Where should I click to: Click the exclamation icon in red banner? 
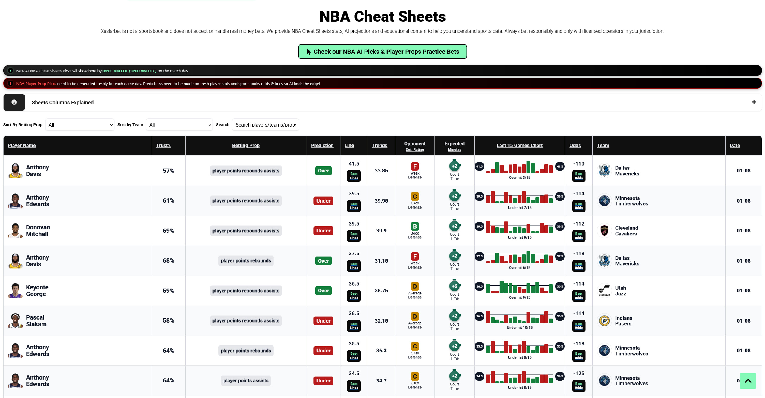(x=10, y=84)
